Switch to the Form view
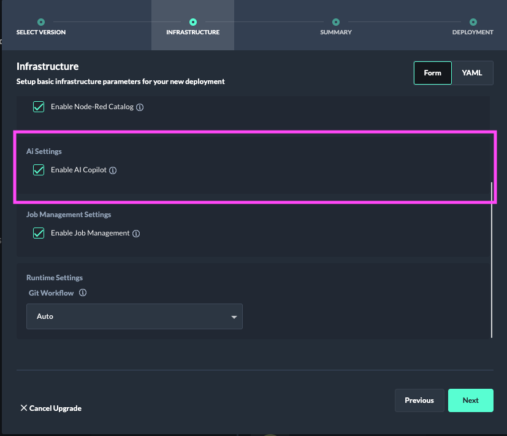 point(433,73)
